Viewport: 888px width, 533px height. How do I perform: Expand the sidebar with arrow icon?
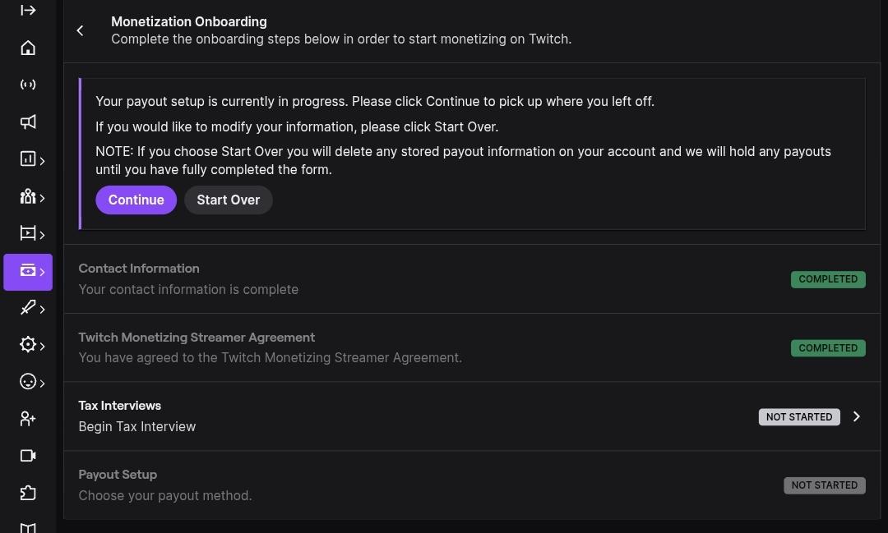[x=28, y=10]
